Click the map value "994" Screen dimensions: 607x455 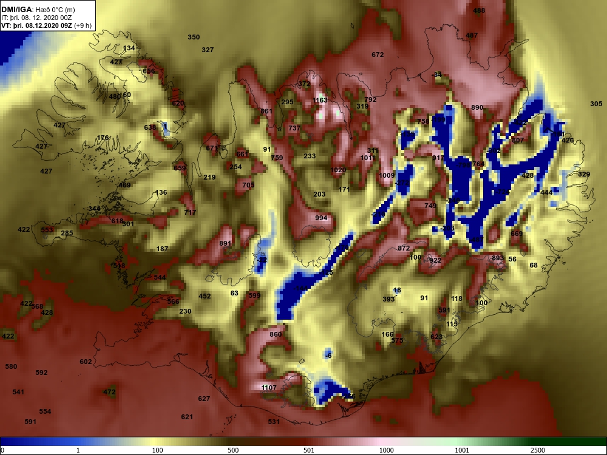(x=321, y=218)
